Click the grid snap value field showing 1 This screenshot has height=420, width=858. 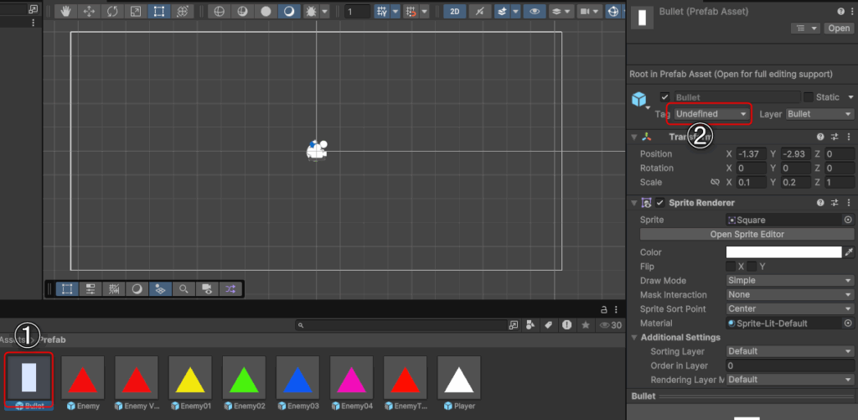pos(357,12)
